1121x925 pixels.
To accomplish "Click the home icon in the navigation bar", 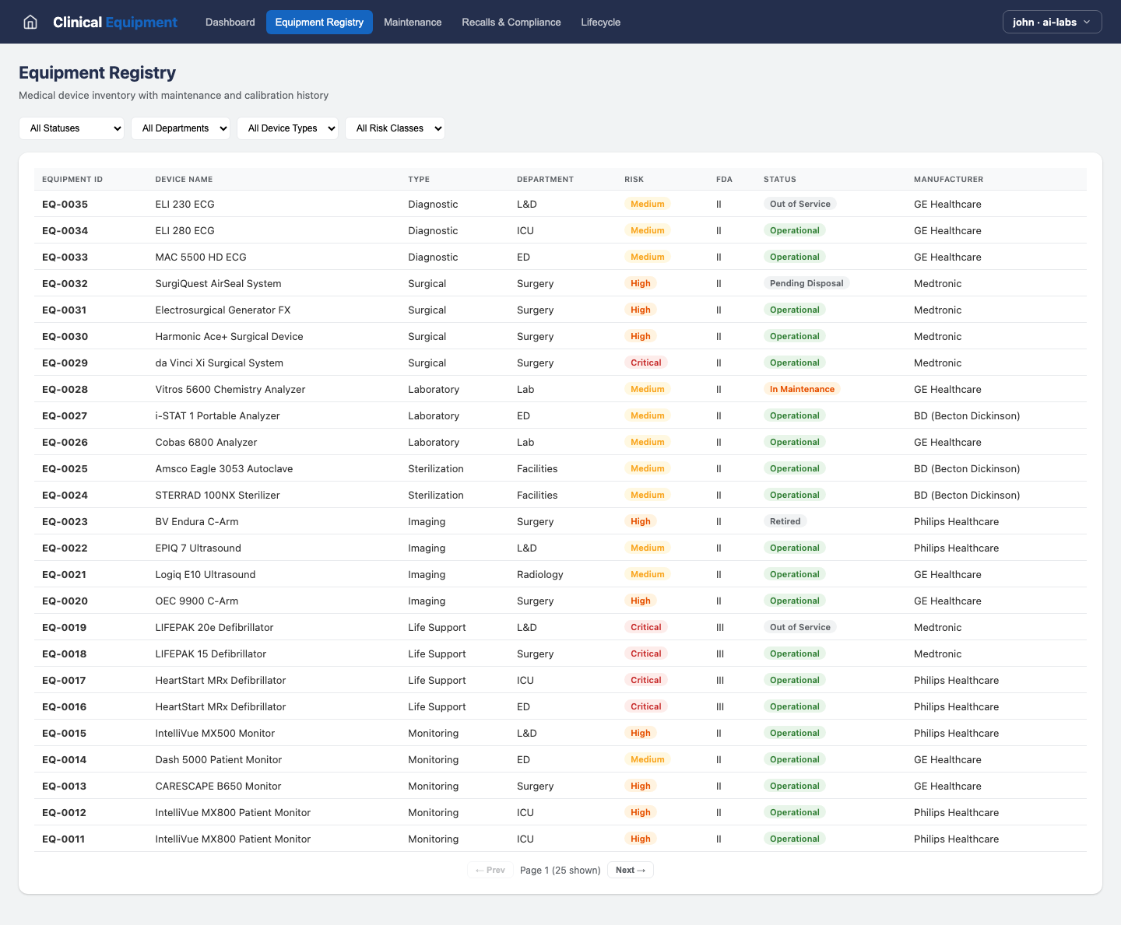I will [x=30, y=22].
